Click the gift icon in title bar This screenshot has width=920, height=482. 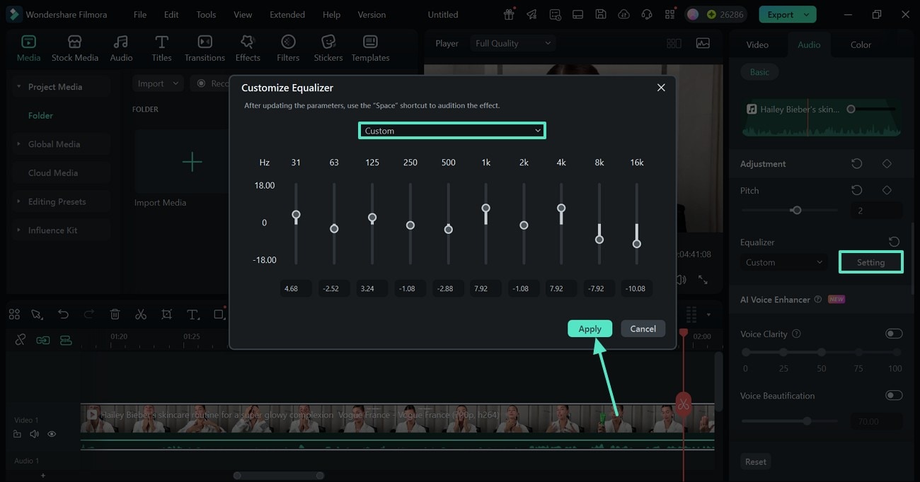point(509,14)
